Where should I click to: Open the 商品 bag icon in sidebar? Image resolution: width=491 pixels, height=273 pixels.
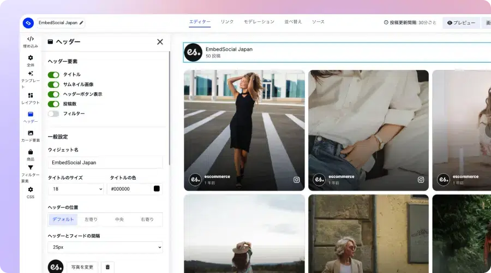point(31,152)
